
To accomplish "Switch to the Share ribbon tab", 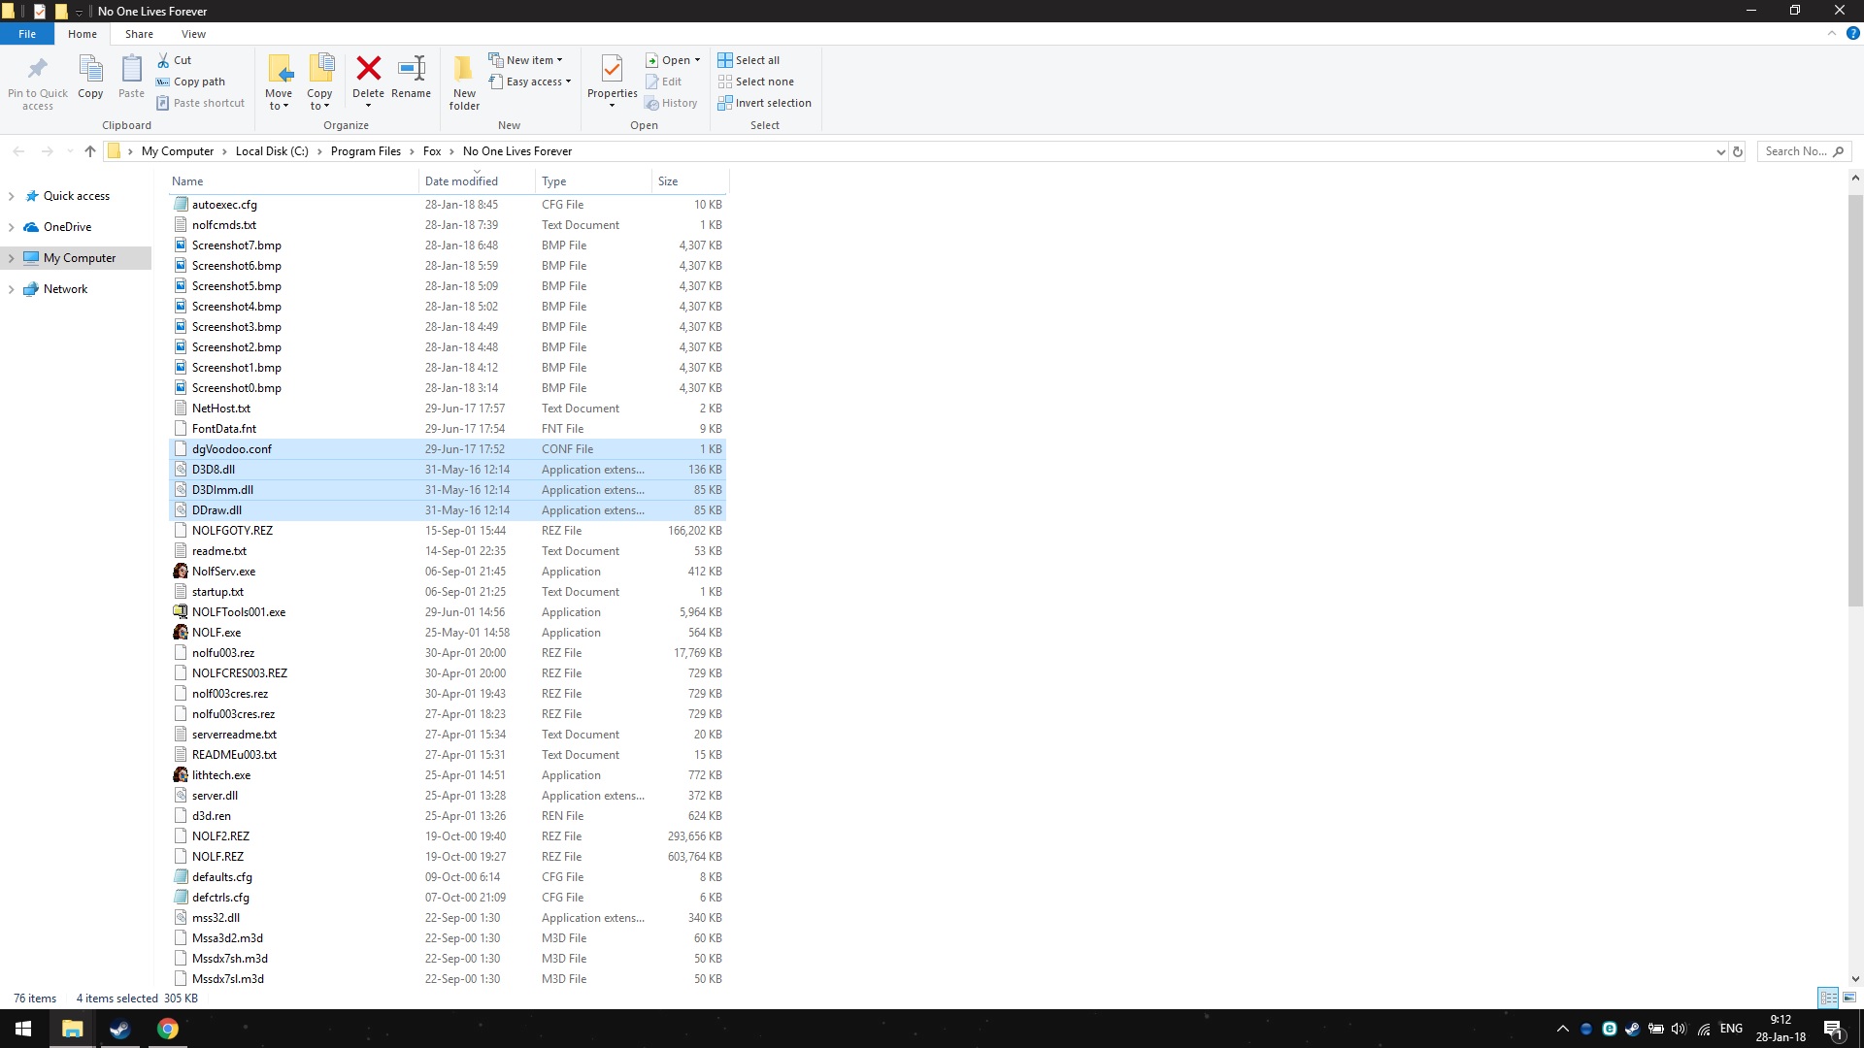I will [x=139, y=34].
